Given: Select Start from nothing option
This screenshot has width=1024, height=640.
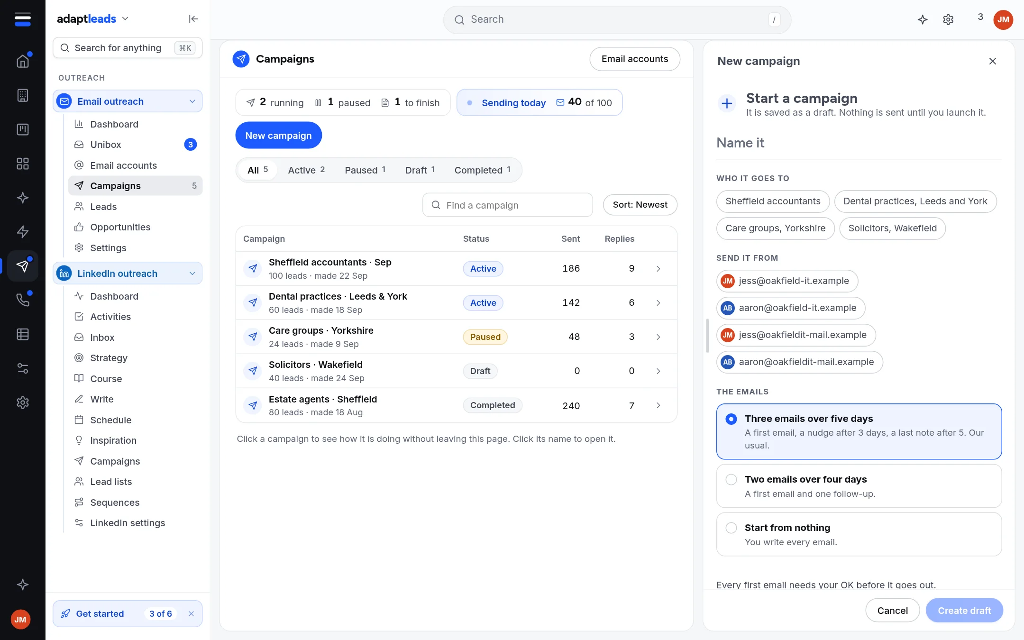Looking at the screenshot, I should coord(859,534).
